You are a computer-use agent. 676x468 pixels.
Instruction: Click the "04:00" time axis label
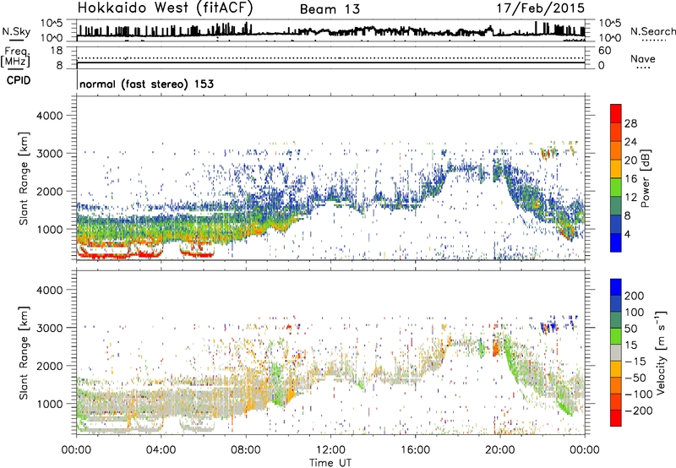point(161,450)
